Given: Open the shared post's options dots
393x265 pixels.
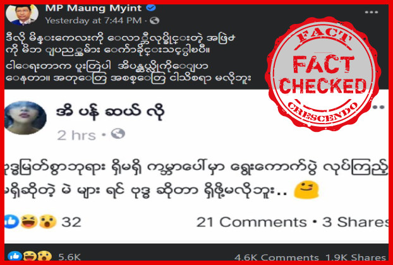Looking at the screenshot, I should click(378, 107).
